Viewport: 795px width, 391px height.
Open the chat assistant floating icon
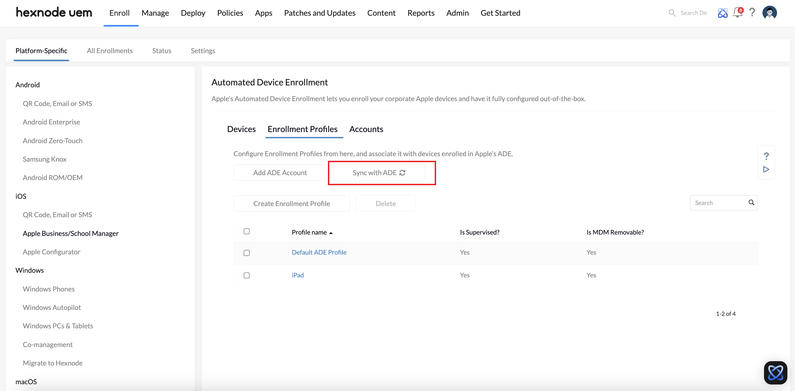pos(775,373)
